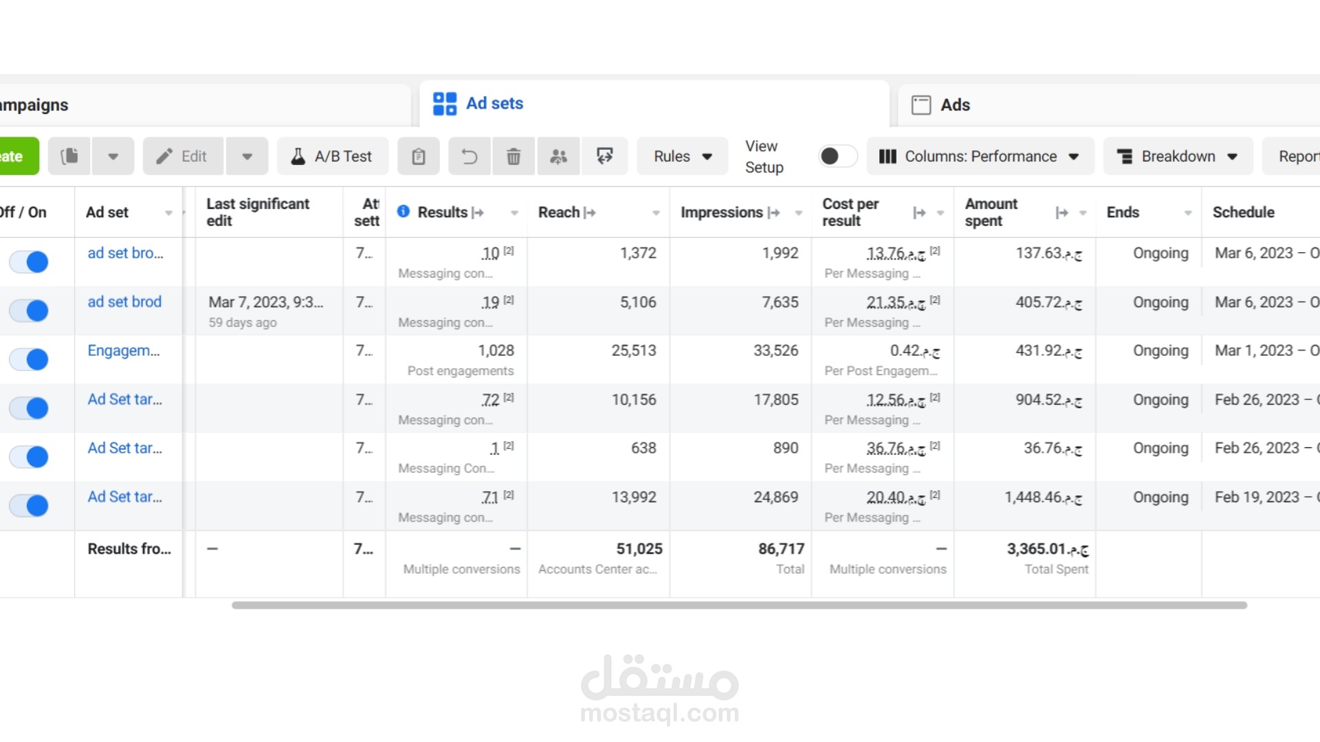Image resolution: width=1320 pixels, height=742 pixels.
Task: Click the 'Results fro...' summary row label
Action: tap(129, 549)
